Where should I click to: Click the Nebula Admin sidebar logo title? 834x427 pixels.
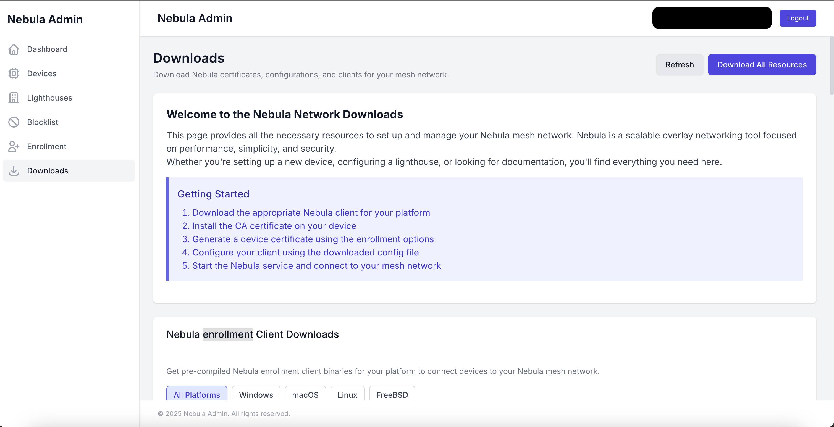[x=45, y=19]
